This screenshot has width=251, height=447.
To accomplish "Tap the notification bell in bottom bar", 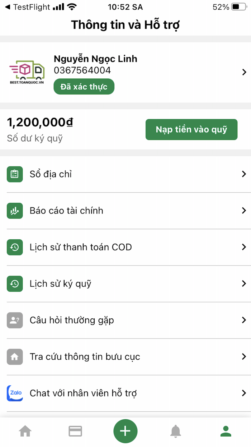I will coord(175,431).
